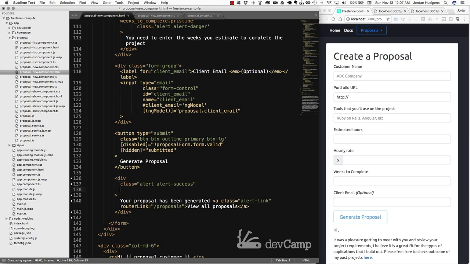Viewport: 470px width, 264px height.
Task: Click the left tab-scroll arrow in Sublime
Action: (x=73, y=15)
